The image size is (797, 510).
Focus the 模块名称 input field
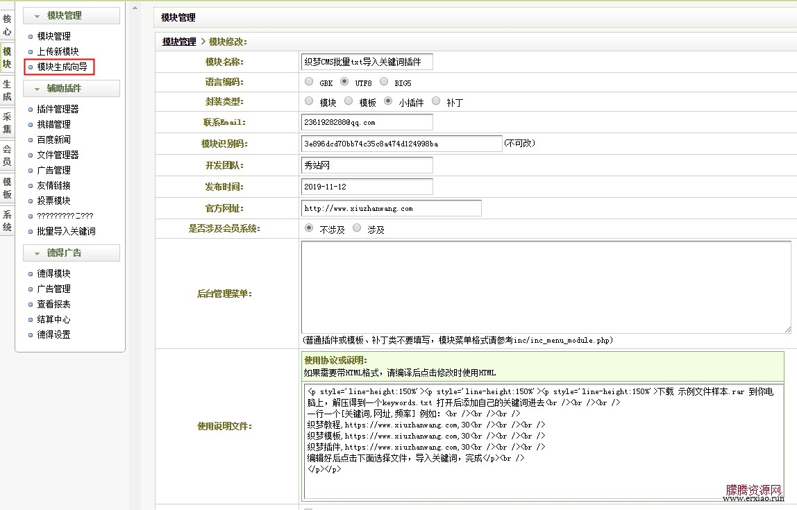tap(367, 62)
